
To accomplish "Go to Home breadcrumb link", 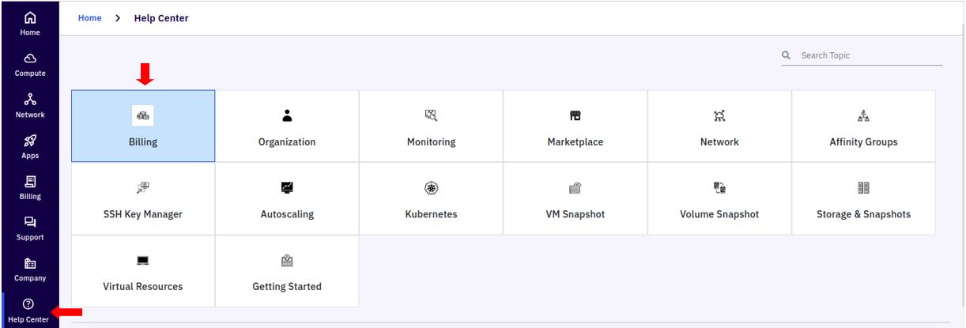I will [89, 18].
